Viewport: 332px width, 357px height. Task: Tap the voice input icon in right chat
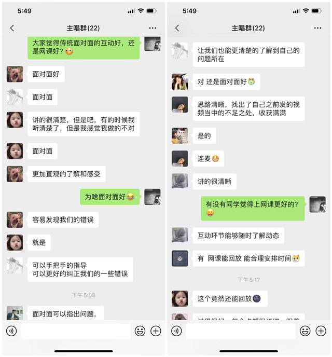[176, 331]
